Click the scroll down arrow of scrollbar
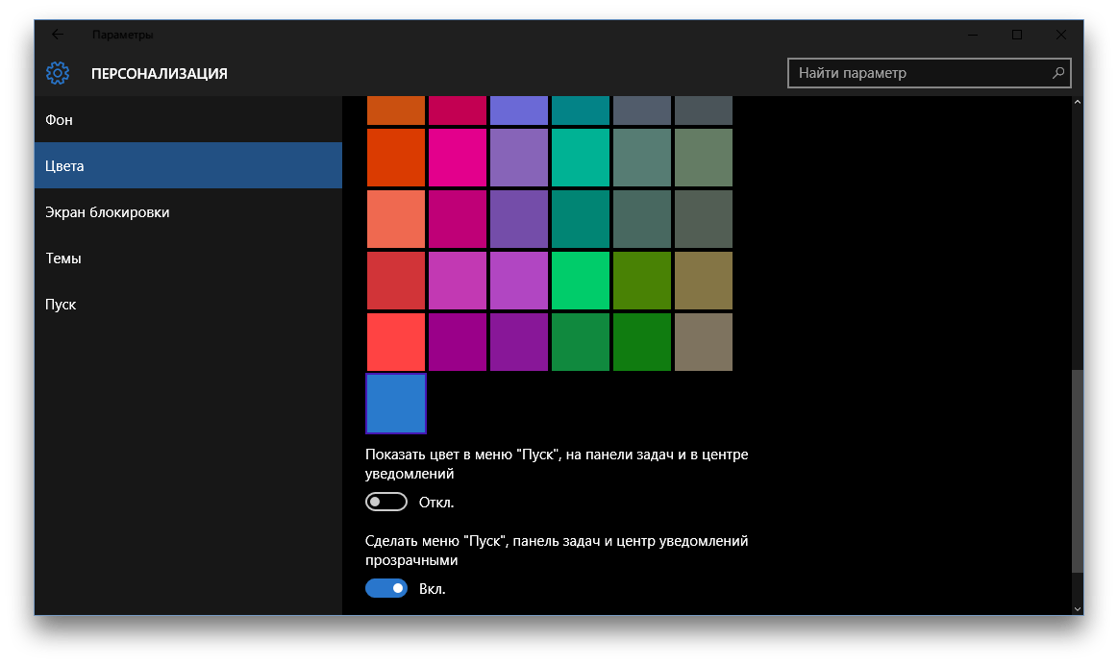This screenshot has width=1118, height=664. pos(1077,607)
